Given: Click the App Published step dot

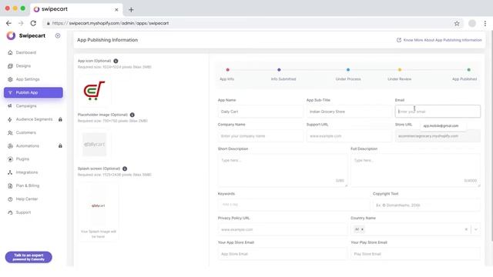Looking at the screenshot, I should click(x=469, y=70).
